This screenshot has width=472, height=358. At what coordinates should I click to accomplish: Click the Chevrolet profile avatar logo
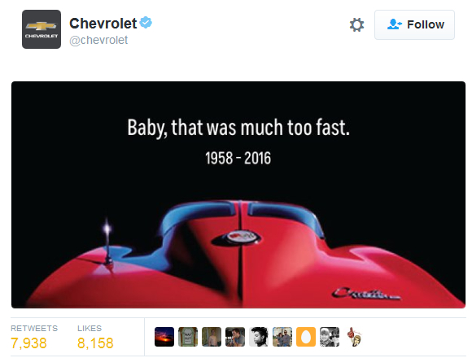coord(42,29)
